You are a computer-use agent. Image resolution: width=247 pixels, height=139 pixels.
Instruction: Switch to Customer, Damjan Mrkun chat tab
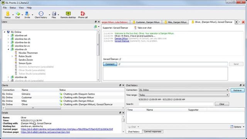tap(146, 22)
